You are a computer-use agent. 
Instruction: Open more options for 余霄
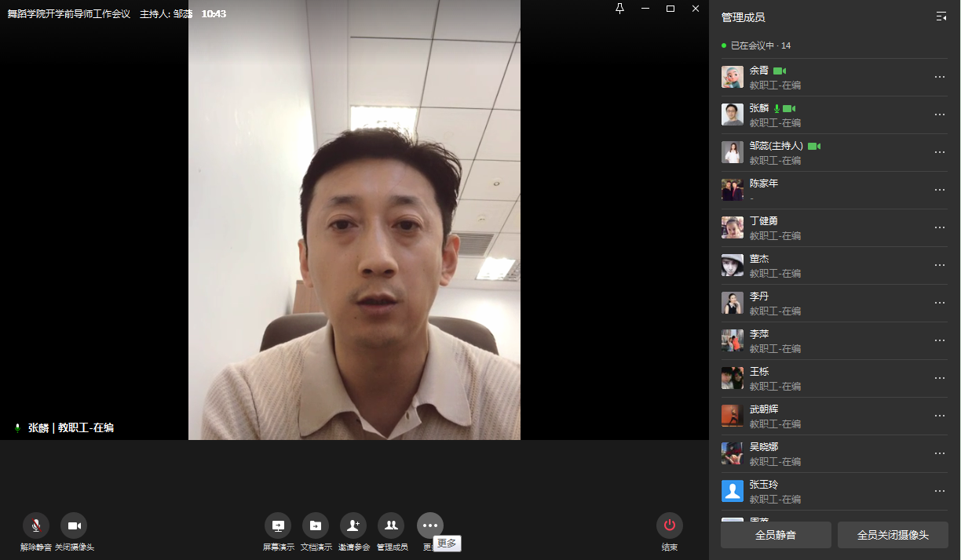pos(939,77)
